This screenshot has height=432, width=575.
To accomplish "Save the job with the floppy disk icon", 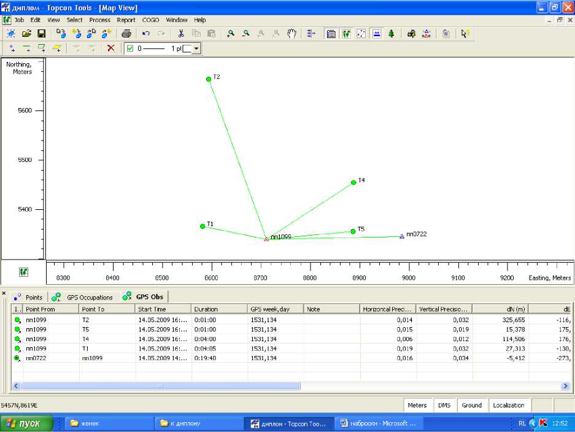I will click(42, 34).
